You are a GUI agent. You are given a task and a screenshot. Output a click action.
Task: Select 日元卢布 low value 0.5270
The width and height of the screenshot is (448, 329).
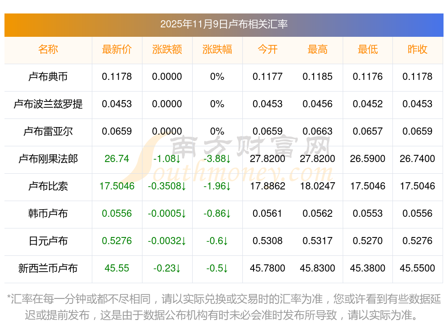tap(368, 241)
